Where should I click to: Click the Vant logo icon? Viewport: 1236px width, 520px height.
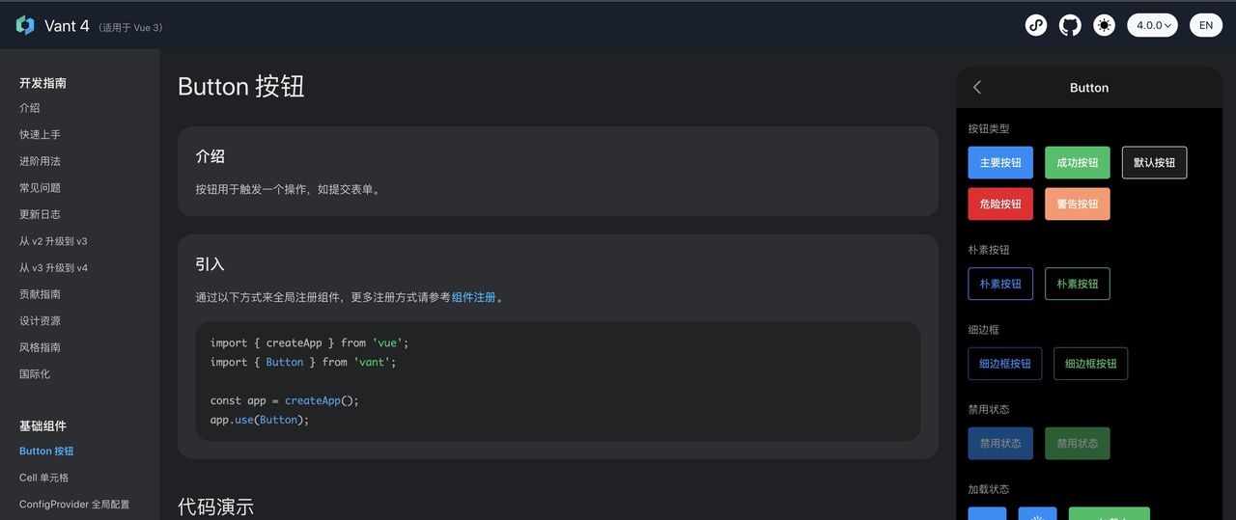coord(25,26)
